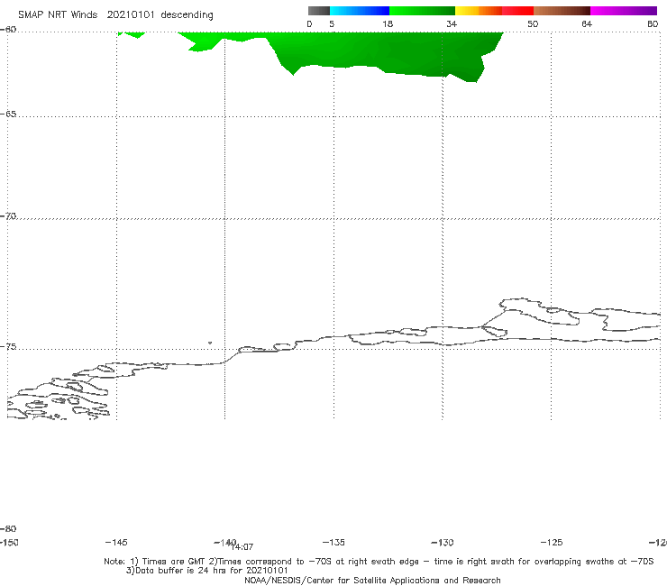
Task: Click the magenta-purple segment of the color bar
Action: 624,11
